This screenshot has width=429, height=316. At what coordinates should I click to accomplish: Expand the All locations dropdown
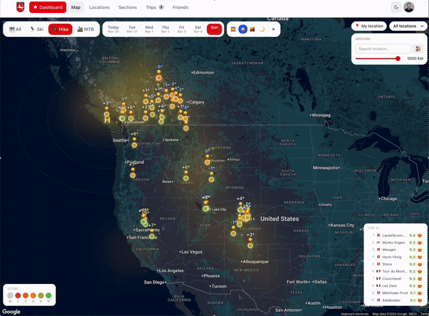(409, 26)
